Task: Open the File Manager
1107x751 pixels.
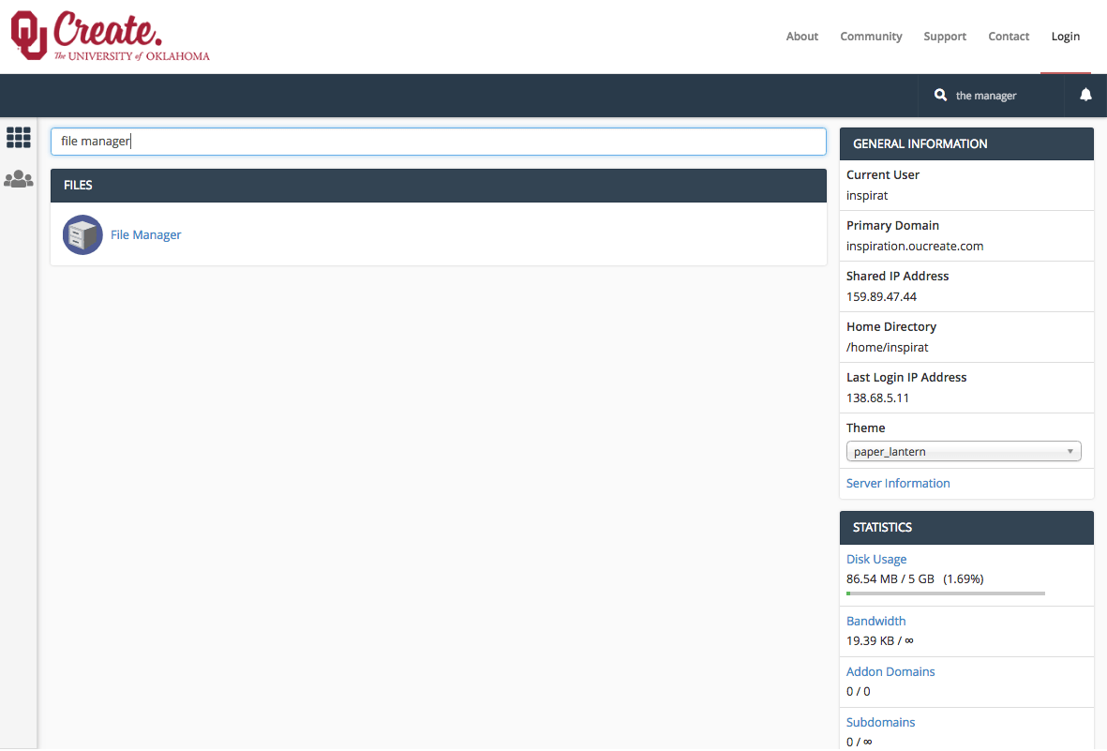Action: click(145, 234)
